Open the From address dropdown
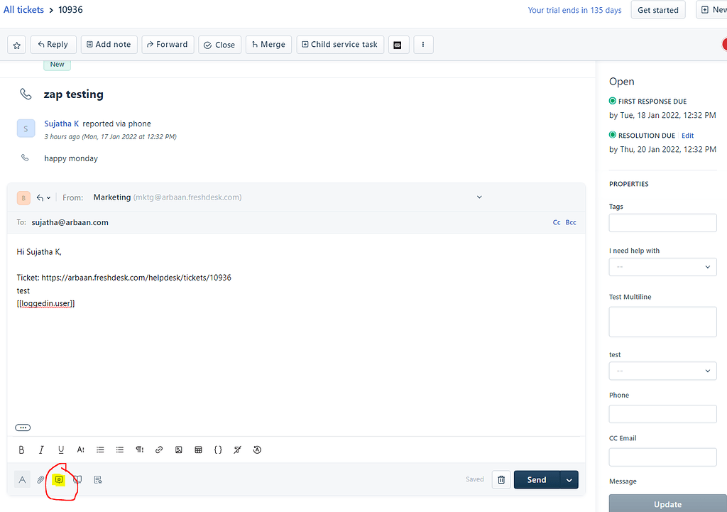Screen dimensions: 727x512 (x=479, y=197)
